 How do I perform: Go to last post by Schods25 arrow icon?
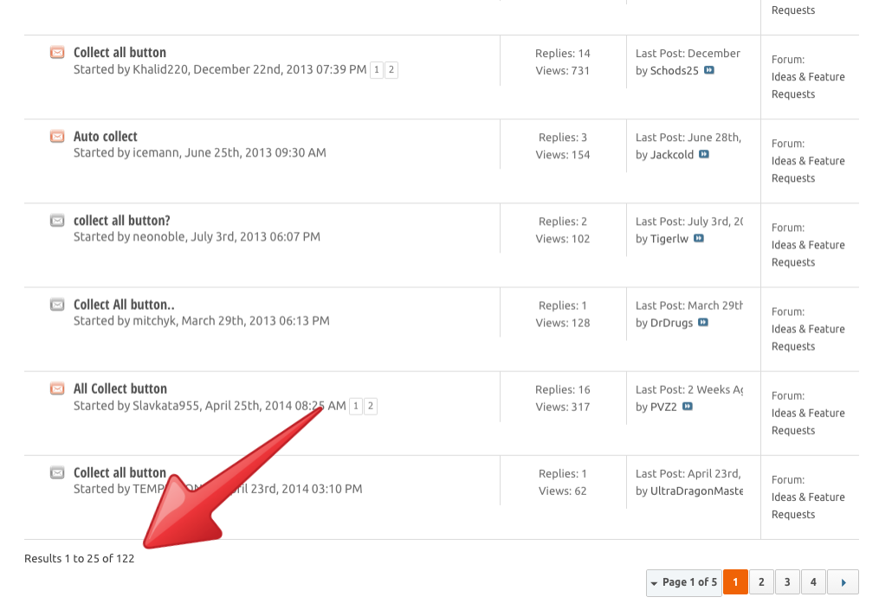[709, 70]
